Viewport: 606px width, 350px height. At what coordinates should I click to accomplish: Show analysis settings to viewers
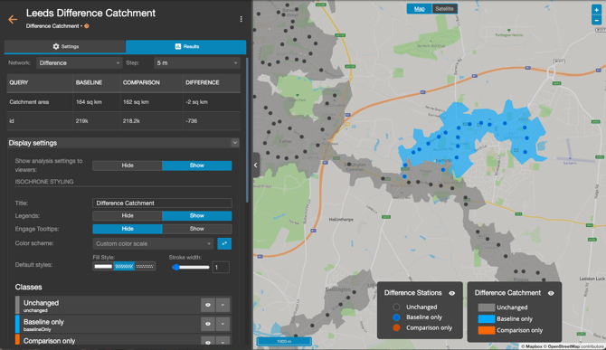197,166
